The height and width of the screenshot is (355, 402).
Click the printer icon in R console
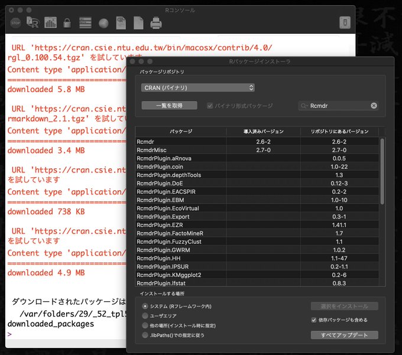(156, 23)
